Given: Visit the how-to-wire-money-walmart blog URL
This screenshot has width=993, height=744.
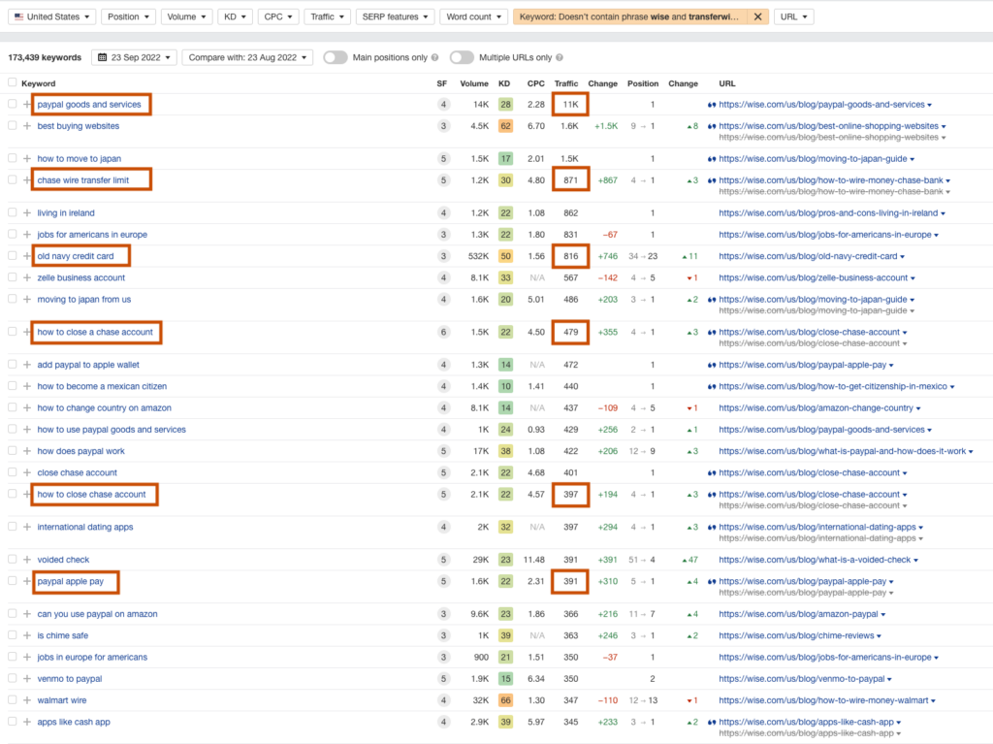Looking at the screenshot, I should (823, 700).
